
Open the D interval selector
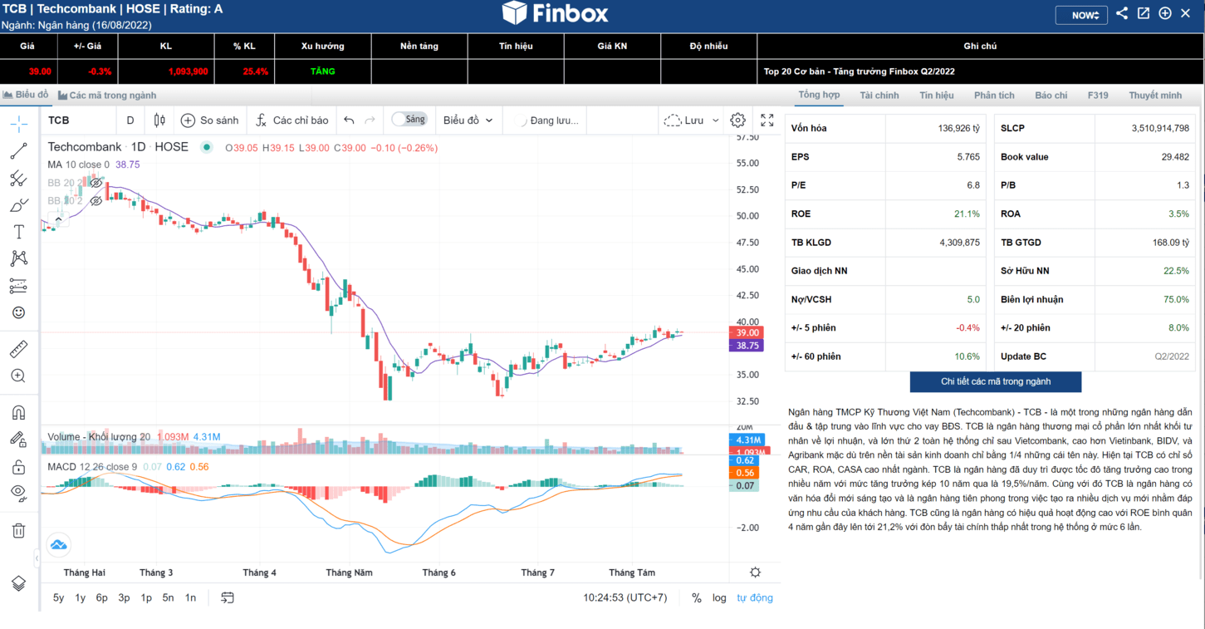[x=130, y=120]
